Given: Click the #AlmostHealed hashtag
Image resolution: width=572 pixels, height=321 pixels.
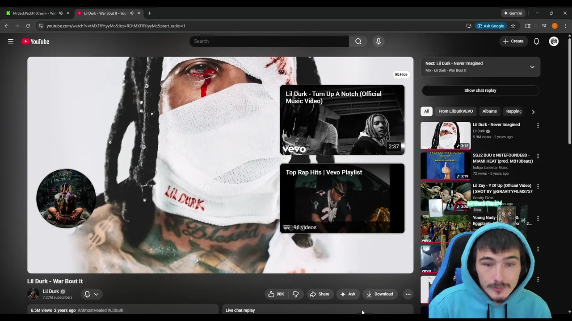Looking at the screenshot, I should [92, 310].
